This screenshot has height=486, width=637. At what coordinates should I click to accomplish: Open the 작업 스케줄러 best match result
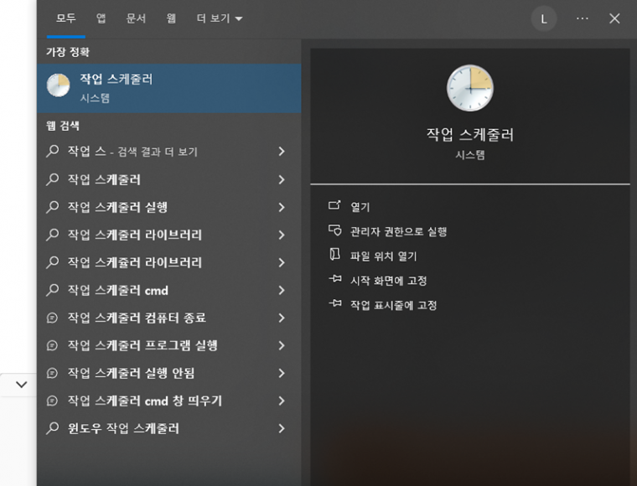point(169,88)
